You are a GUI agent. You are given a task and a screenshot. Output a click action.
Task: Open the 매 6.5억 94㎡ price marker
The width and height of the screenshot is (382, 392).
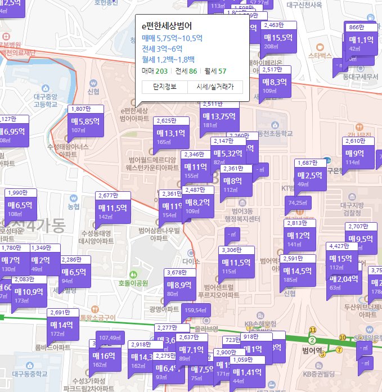click(74, 272)
